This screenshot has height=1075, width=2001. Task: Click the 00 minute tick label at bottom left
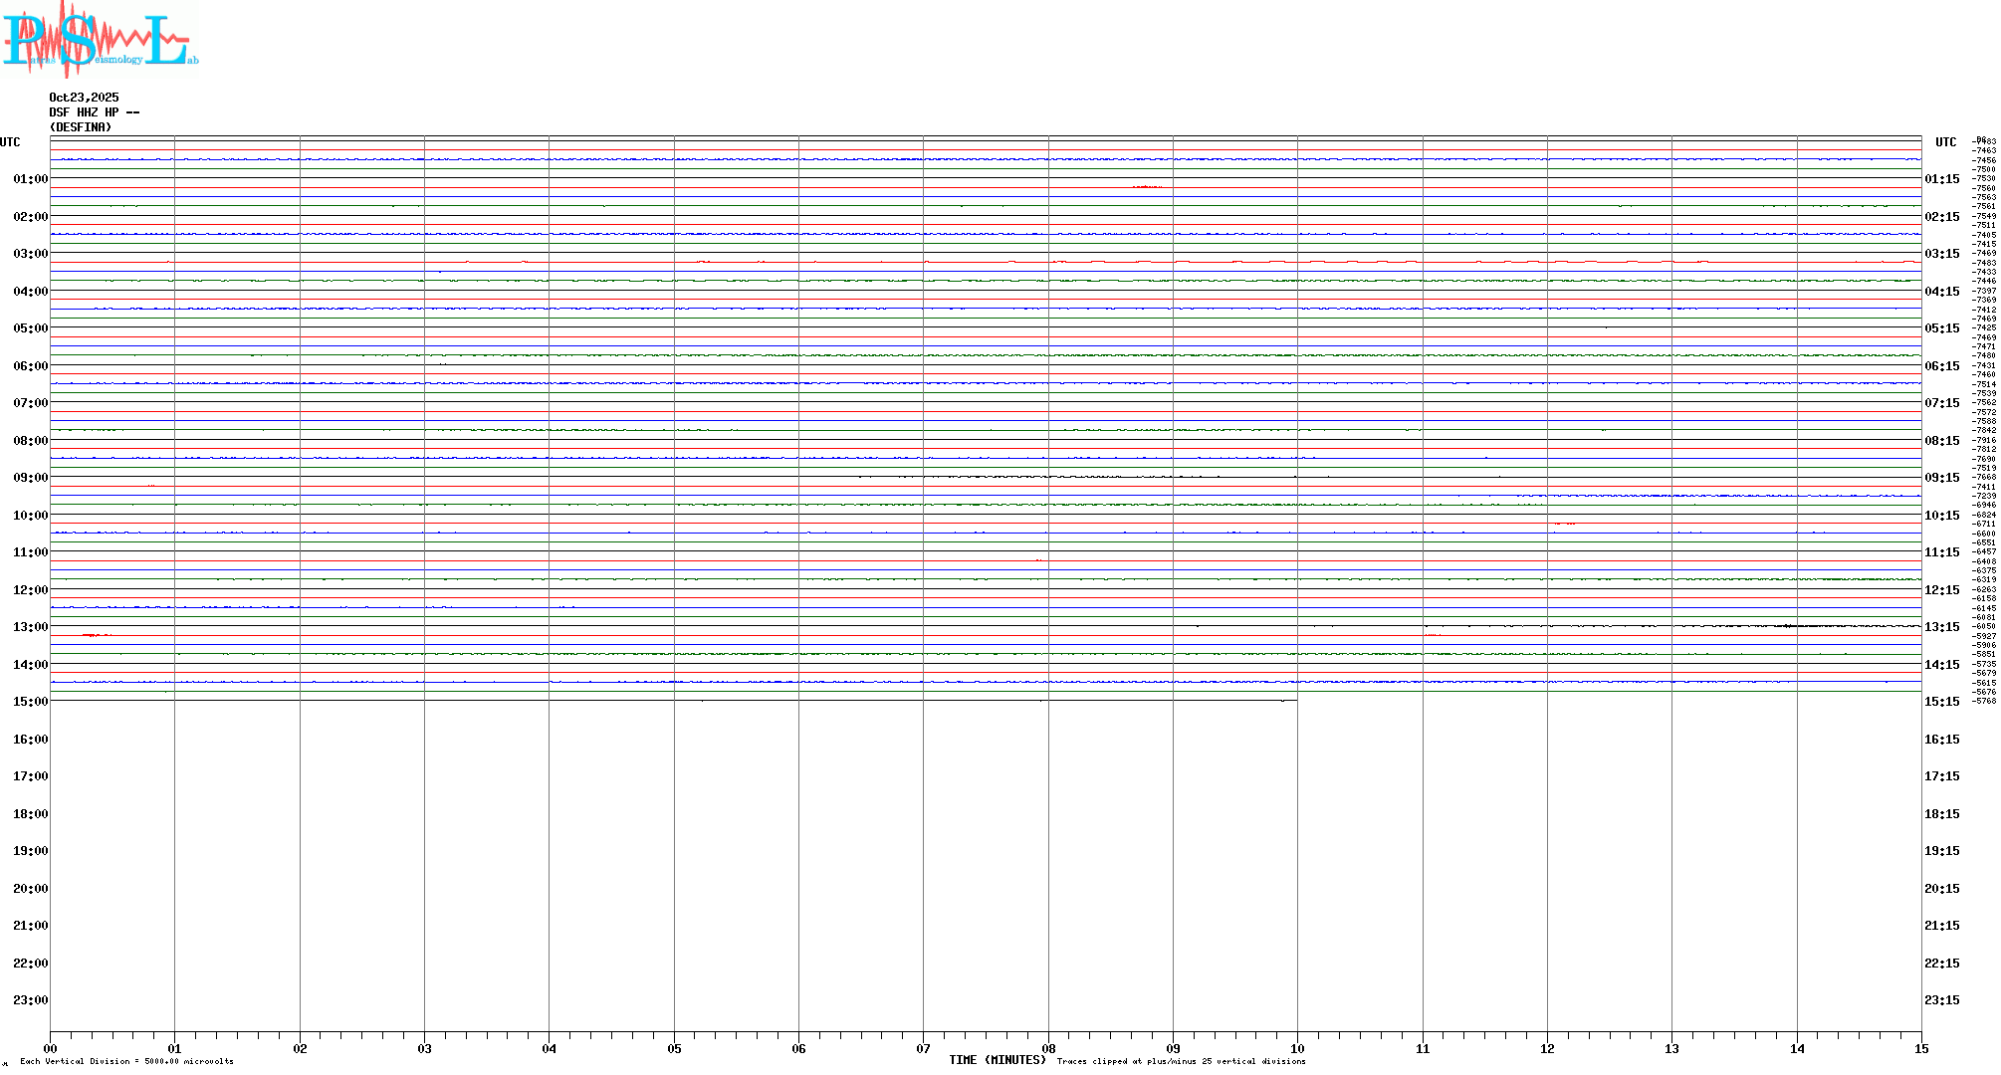(51, 1048)
